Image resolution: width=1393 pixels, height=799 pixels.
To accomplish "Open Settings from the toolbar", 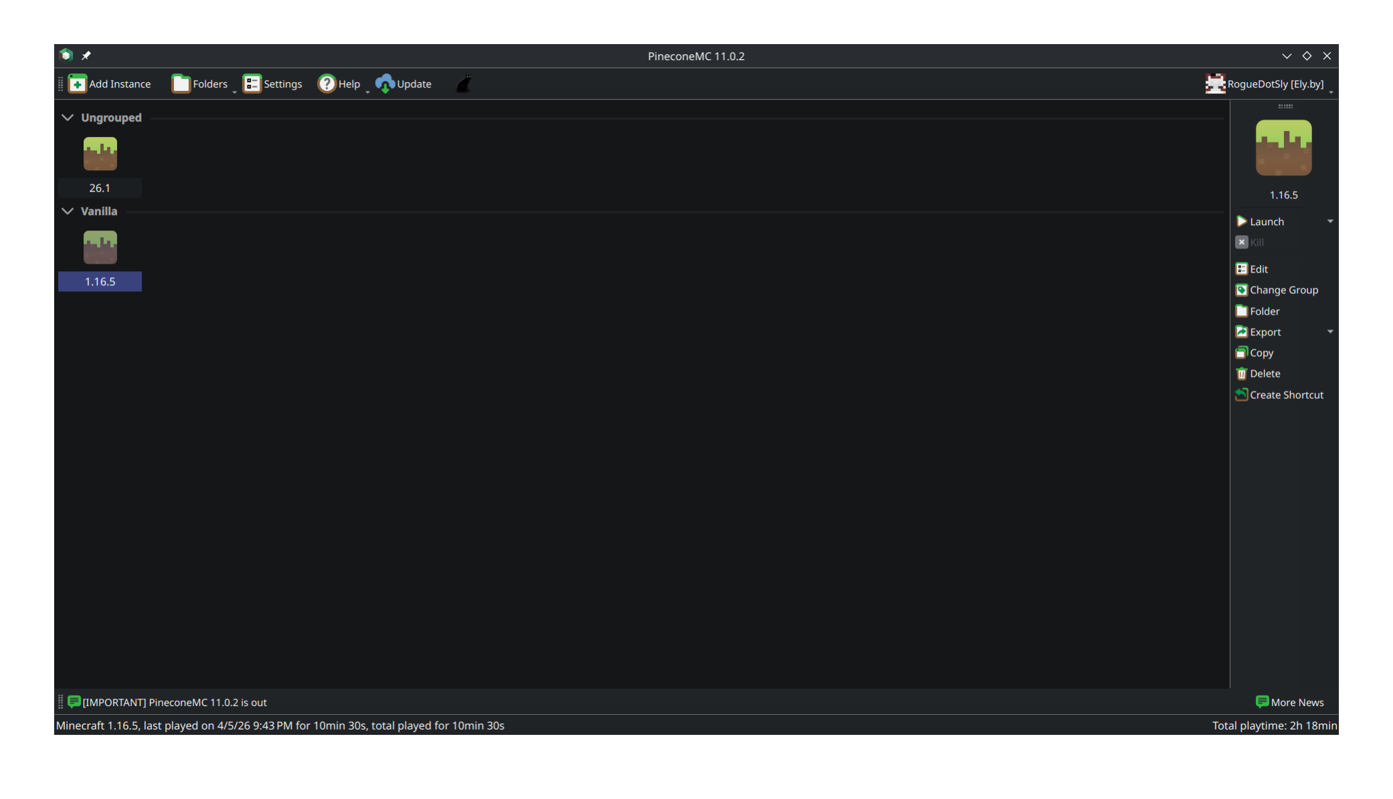I will point(272,84).
